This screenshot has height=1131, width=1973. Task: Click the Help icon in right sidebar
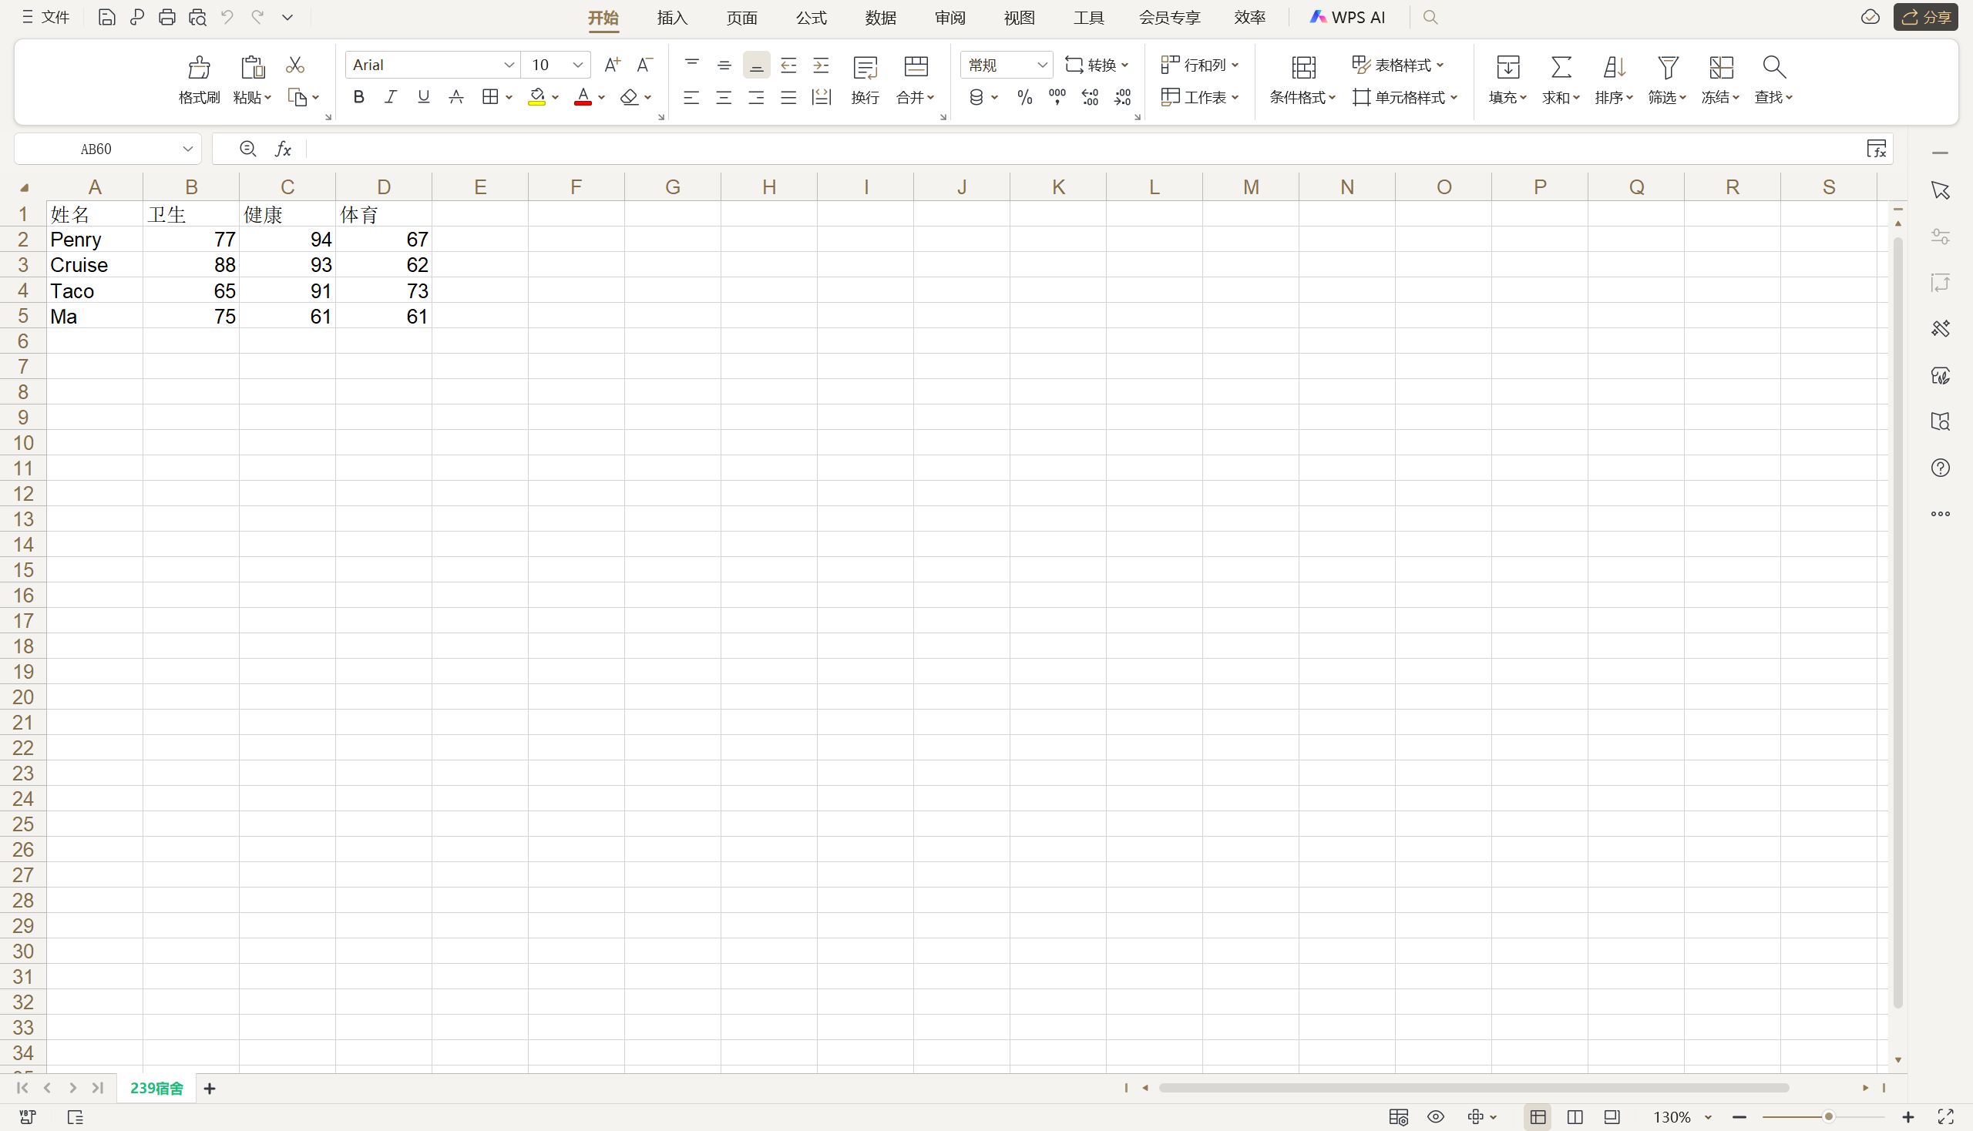1940,468
